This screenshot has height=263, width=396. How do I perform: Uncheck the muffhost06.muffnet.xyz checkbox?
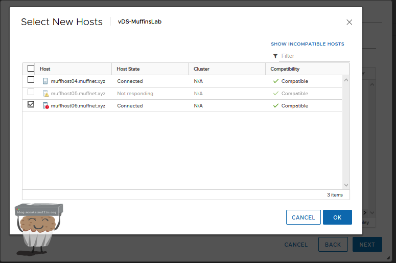tap(31, 104)
